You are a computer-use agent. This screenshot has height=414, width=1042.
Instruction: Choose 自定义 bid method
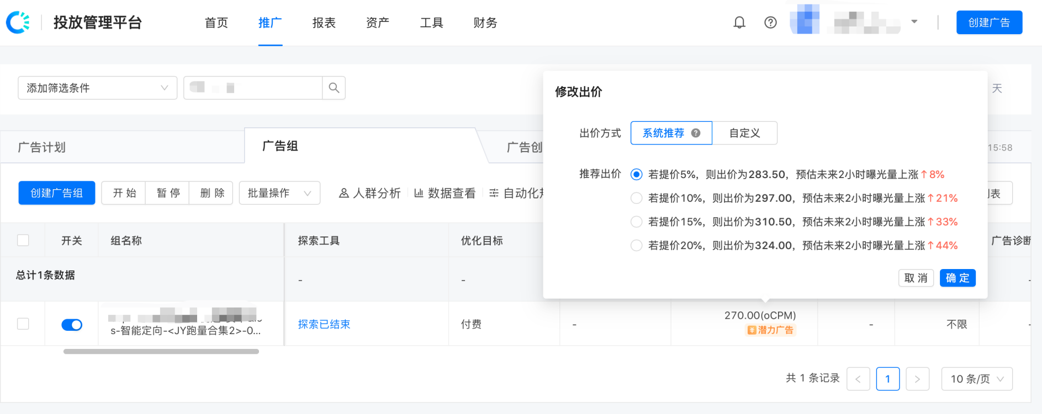pos(744,133)
